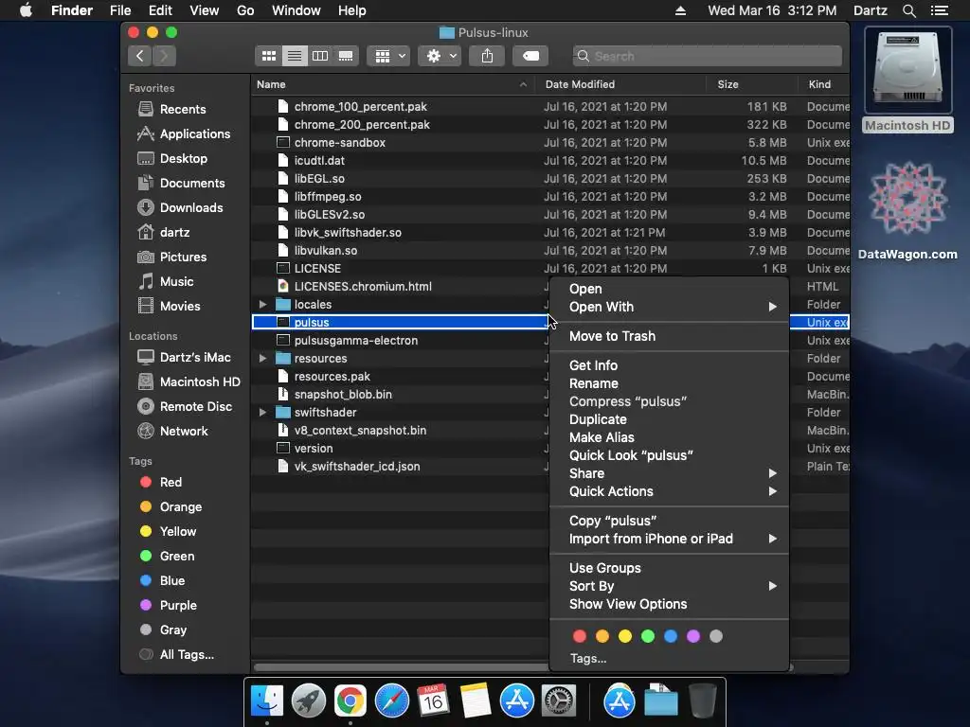970x727 pixels.
Task: Choose Compress "pulsus" in context menu
Action: click(x=670, y=401)
